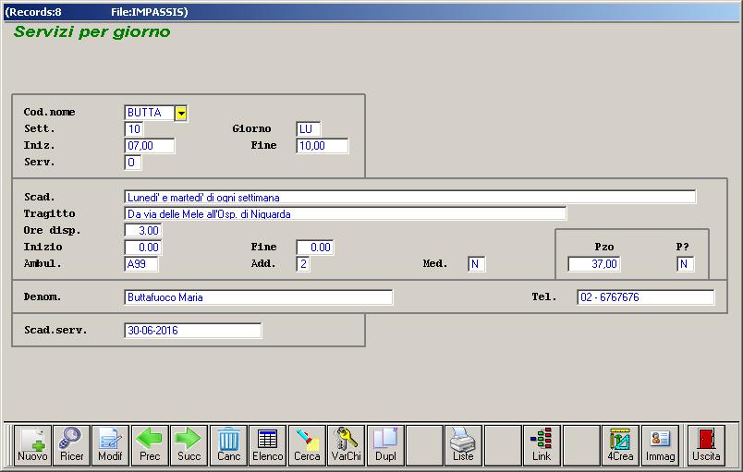Open the Ricer search magnifier tool
The image size is (743, 472).
71,445
